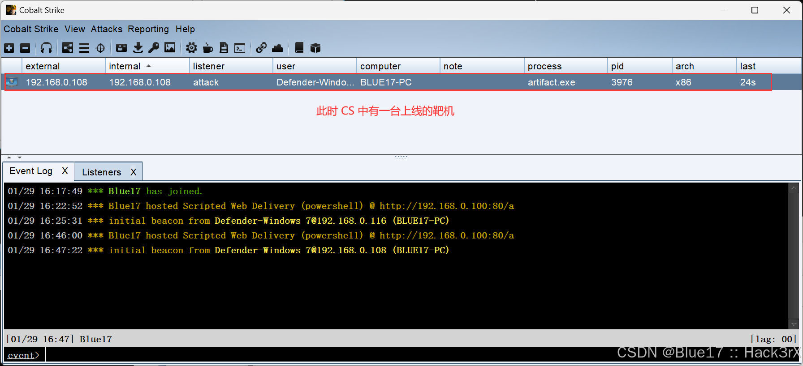The image size is (803, 366).
Task: Click the chain link host file icon
Action: (261, 48)
